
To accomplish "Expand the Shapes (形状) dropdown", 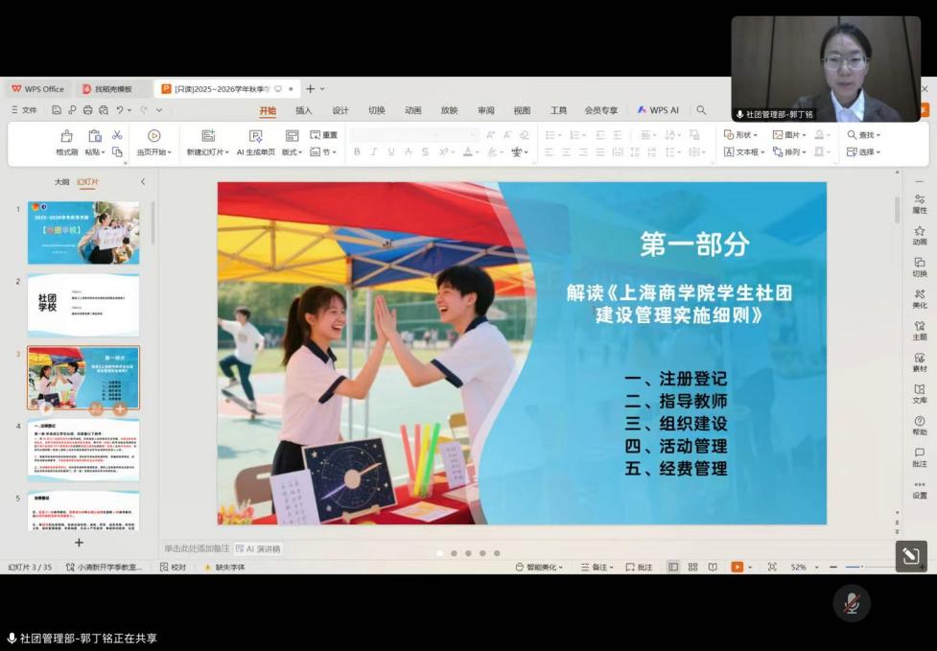I will tap(739, 135).
